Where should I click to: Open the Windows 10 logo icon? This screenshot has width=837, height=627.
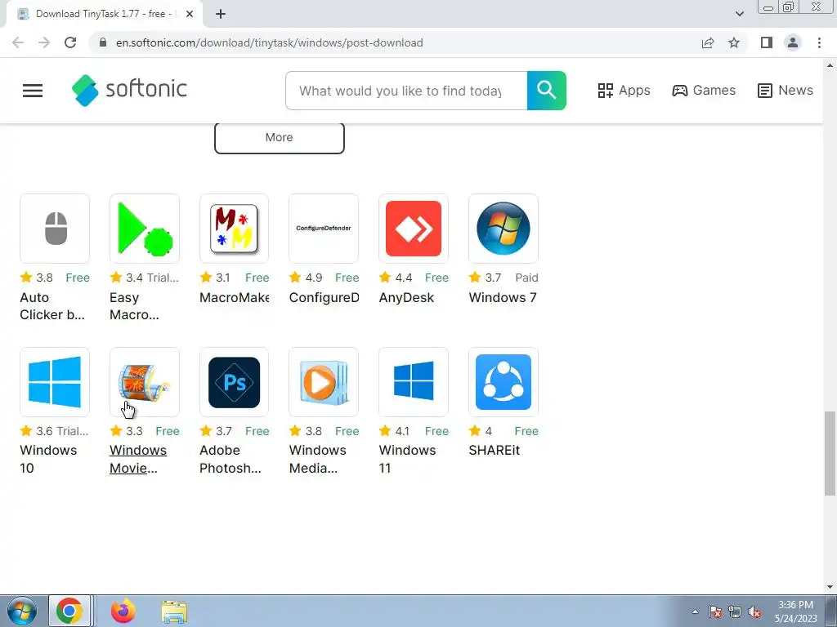coord(55,382)
